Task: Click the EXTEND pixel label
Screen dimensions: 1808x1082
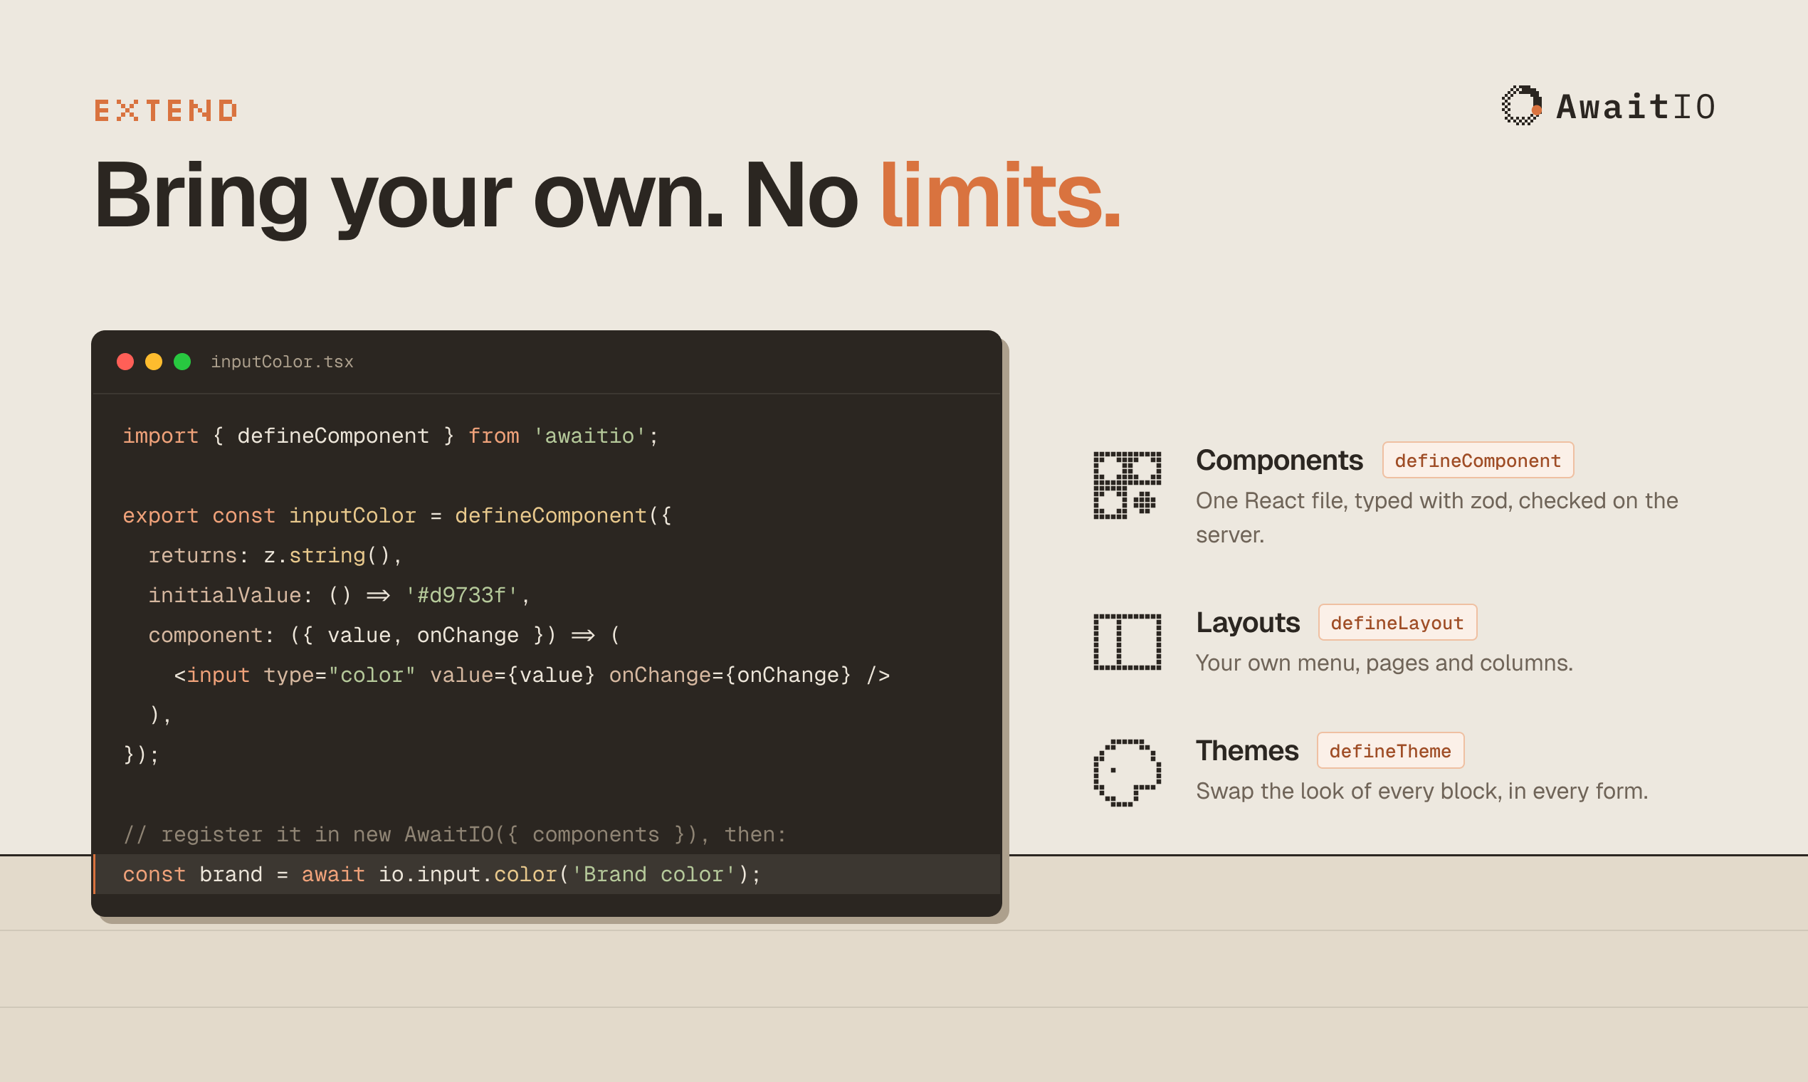Action: pos(167,111)
